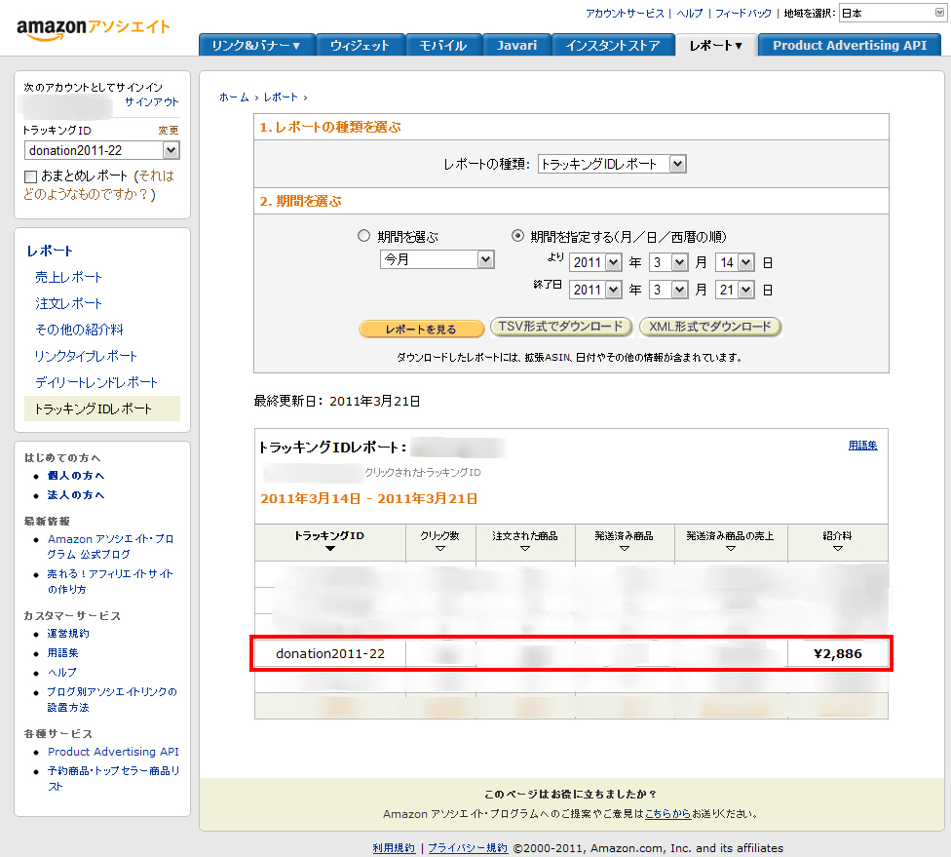Switch to the ウィジェット tab
The image size is (951, 857).
pos(361,45)
